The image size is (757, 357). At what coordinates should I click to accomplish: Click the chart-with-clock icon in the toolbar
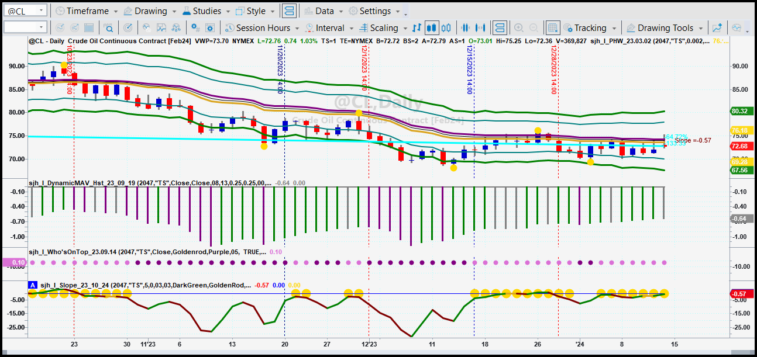[x=146, y=27]
